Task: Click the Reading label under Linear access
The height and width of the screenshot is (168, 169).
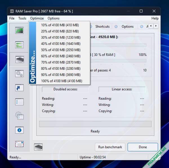Action: [105, 99]
